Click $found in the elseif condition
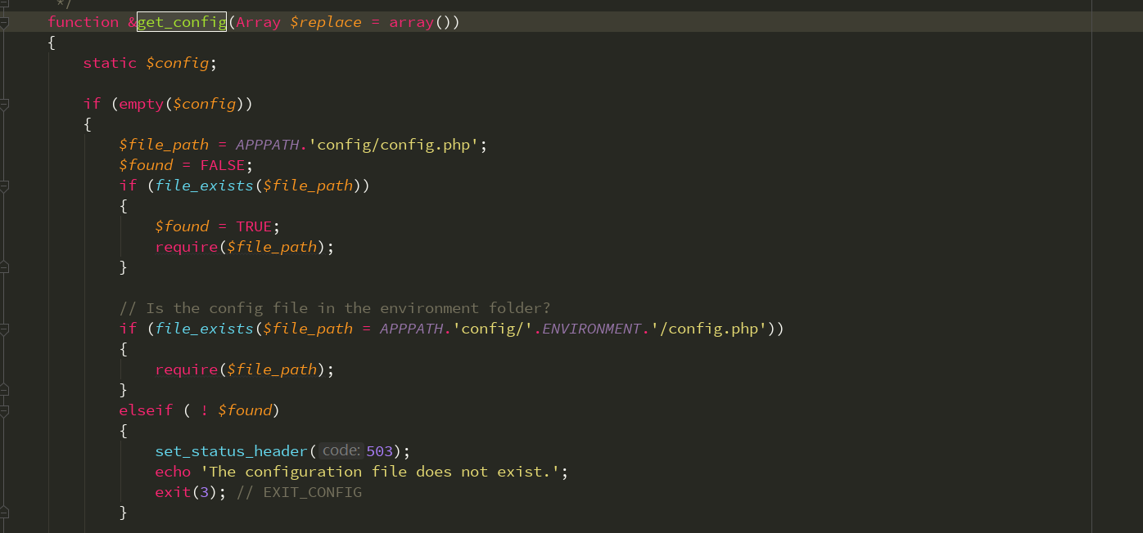This screenshot has height=533, width=1143. [245, 410]
